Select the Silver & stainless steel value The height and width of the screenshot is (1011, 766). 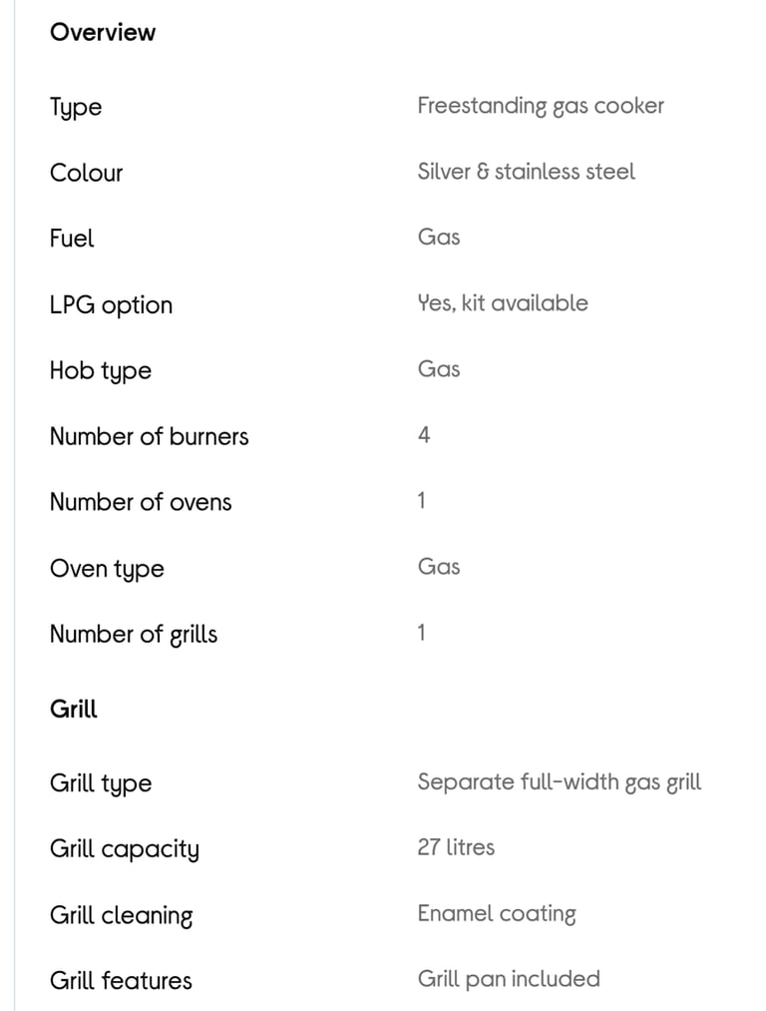click(x=527, y=172)
